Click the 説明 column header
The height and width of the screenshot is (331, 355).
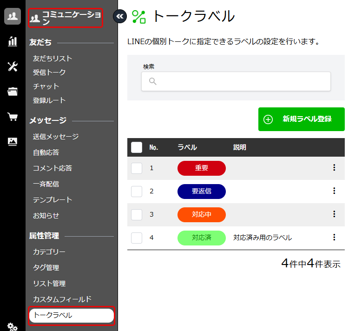coord(240,147)
